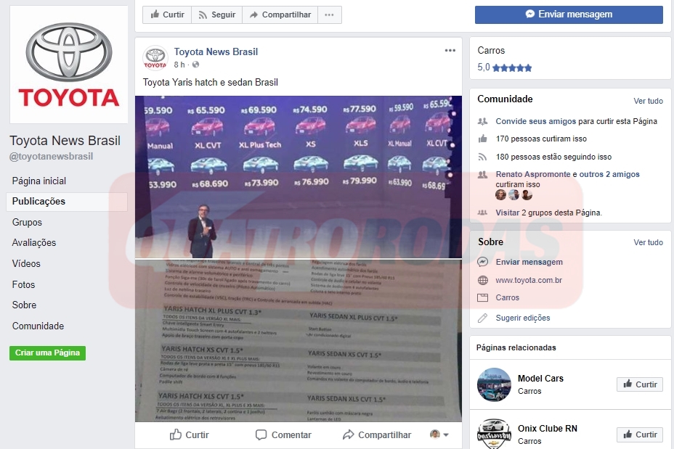Open Sobre in the left sidebar
The image size is (674, 449).
point(24,305)
